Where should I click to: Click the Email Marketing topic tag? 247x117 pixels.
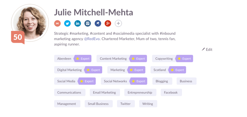105,93
